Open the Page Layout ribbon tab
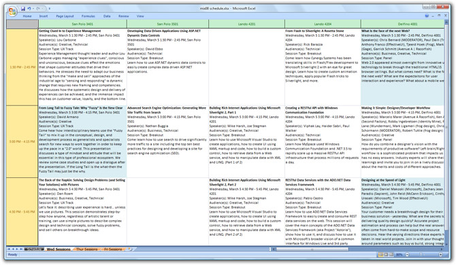456x265 pixels. point(65,16)
